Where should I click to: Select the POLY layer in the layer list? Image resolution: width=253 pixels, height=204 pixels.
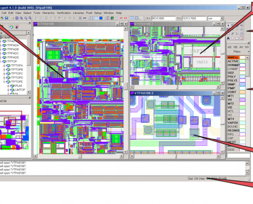237,76
